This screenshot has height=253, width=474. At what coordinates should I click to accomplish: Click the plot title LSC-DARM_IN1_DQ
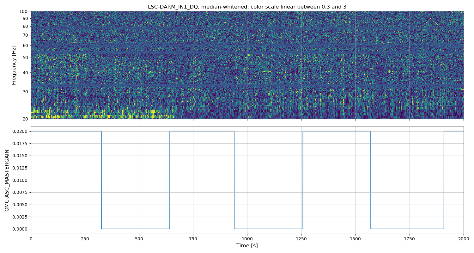247,7
